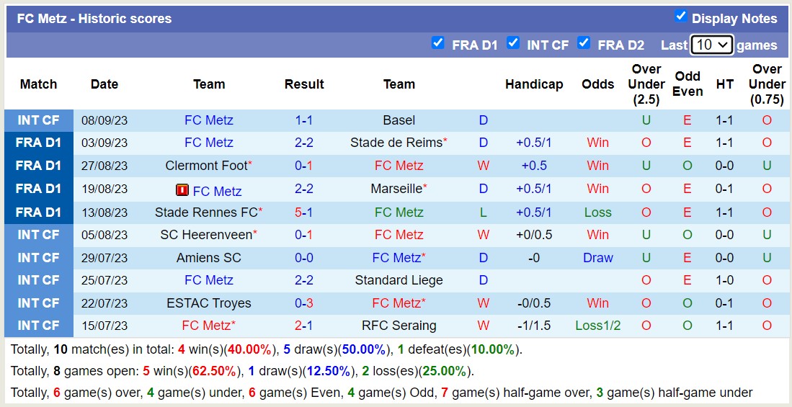792x407 pixels.
Task: Click the INT CF label in the Basel row
Action: click(x=39, y=120)
